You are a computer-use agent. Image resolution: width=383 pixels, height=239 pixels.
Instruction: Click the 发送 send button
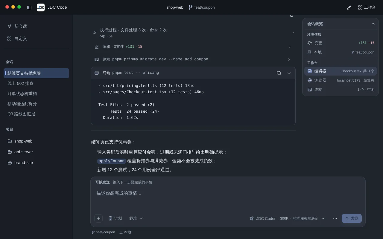(352, 218)
